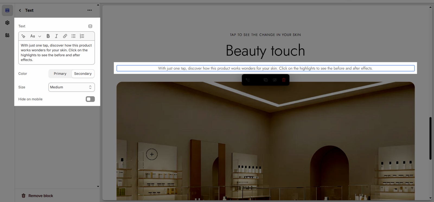Viewport: 434px width, 202px height.
Task: Set text color to Primary
Action: pyautogui.click(x=60, y=74)
